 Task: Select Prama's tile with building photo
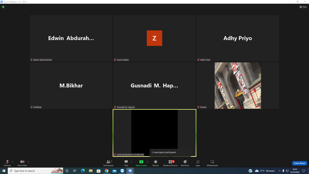[238, 86]
